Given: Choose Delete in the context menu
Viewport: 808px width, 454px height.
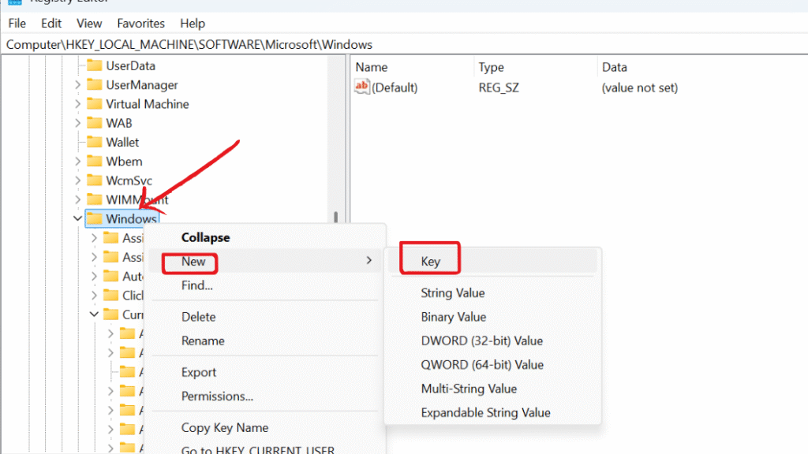Looking at the screenshot, I should 198,317.
